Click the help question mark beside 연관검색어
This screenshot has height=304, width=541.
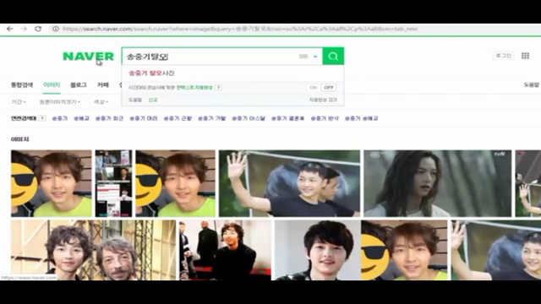pyautogui.click(x=42, y=118)
